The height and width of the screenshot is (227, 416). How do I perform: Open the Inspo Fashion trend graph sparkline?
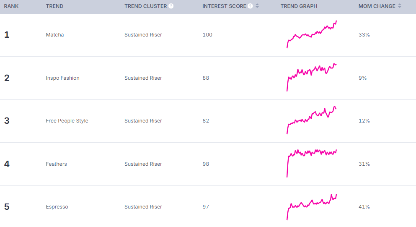click(x=311, y=77)
